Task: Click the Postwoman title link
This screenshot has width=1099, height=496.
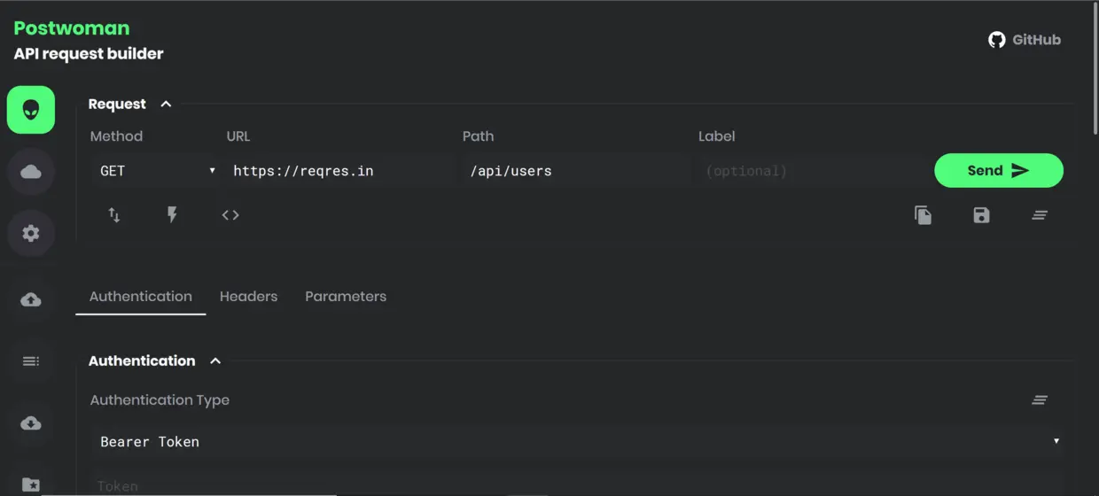Action: click(x=72, y=28)
